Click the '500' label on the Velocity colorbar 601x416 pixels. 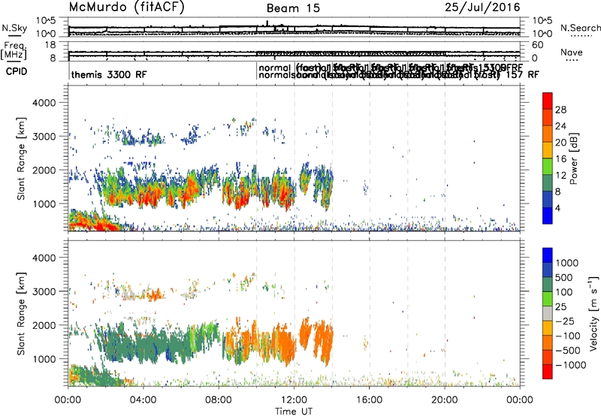[x=563, y=278]
